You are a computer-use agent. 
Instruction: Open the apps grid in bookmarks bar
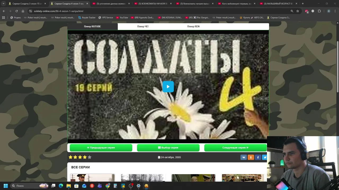click(3, 18)
